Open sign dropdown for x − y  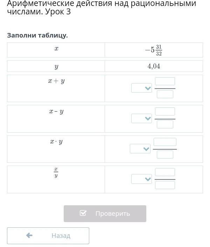[142, 118]
